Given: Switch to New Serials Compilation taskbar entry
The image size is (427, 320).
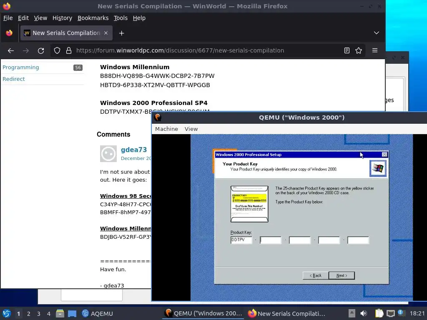Looking at the screenshot, I should [286, 313].
